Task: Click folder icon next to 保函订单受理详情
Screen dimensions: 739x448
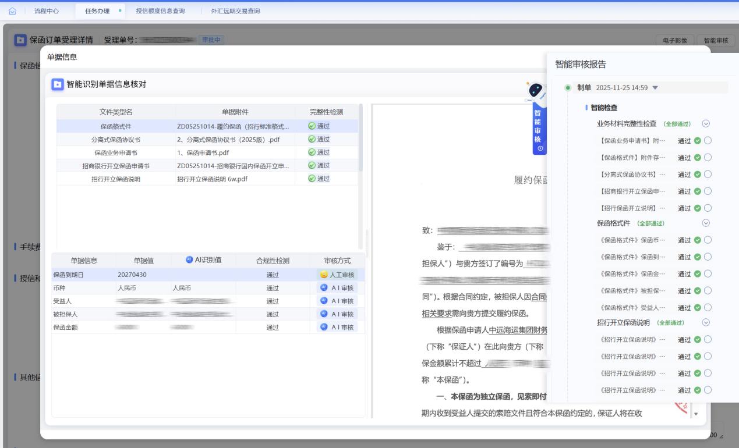Action: click(20, 40)
